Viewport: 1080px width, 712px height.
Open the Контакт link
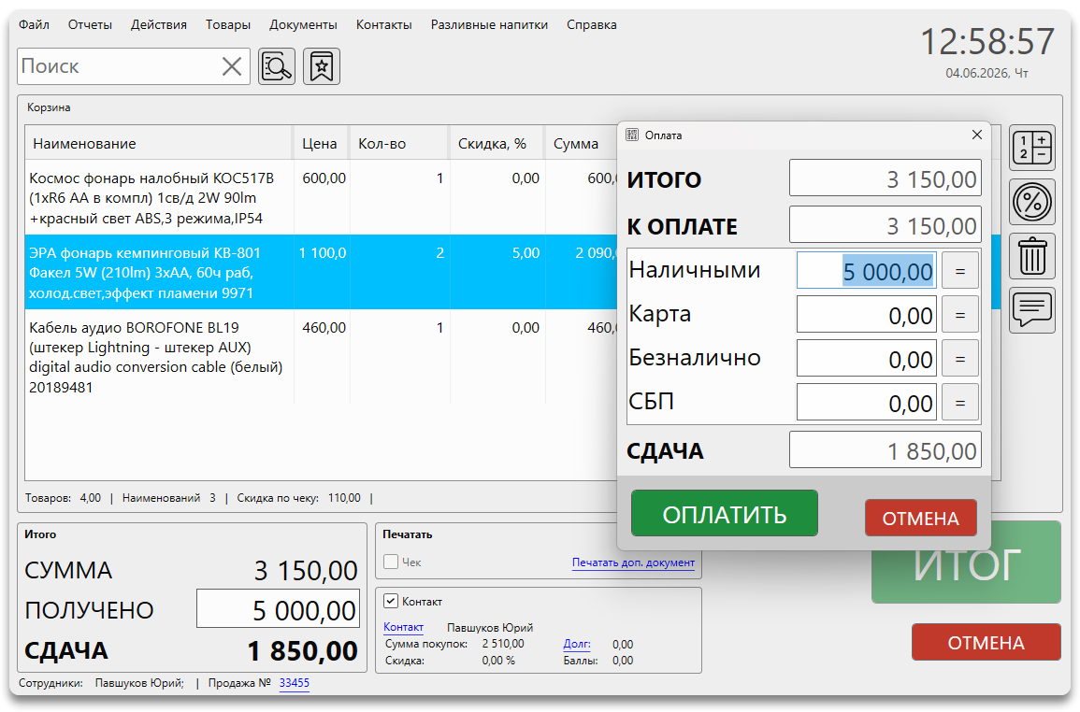(403, 627)
